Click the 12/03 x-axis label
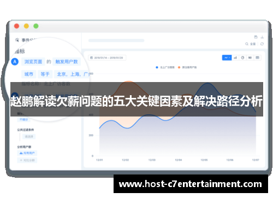The height and width of the screenshot is (198, 273). click(x=152, y=160)
